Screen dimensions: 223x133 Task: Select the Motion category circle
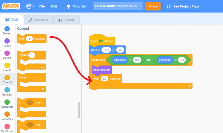click(7, 29)
